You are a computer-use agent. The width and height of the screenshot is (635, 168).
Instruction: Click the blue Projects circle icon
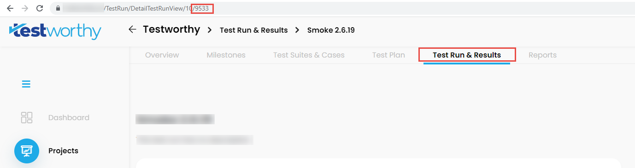click(x=27, y=151)
